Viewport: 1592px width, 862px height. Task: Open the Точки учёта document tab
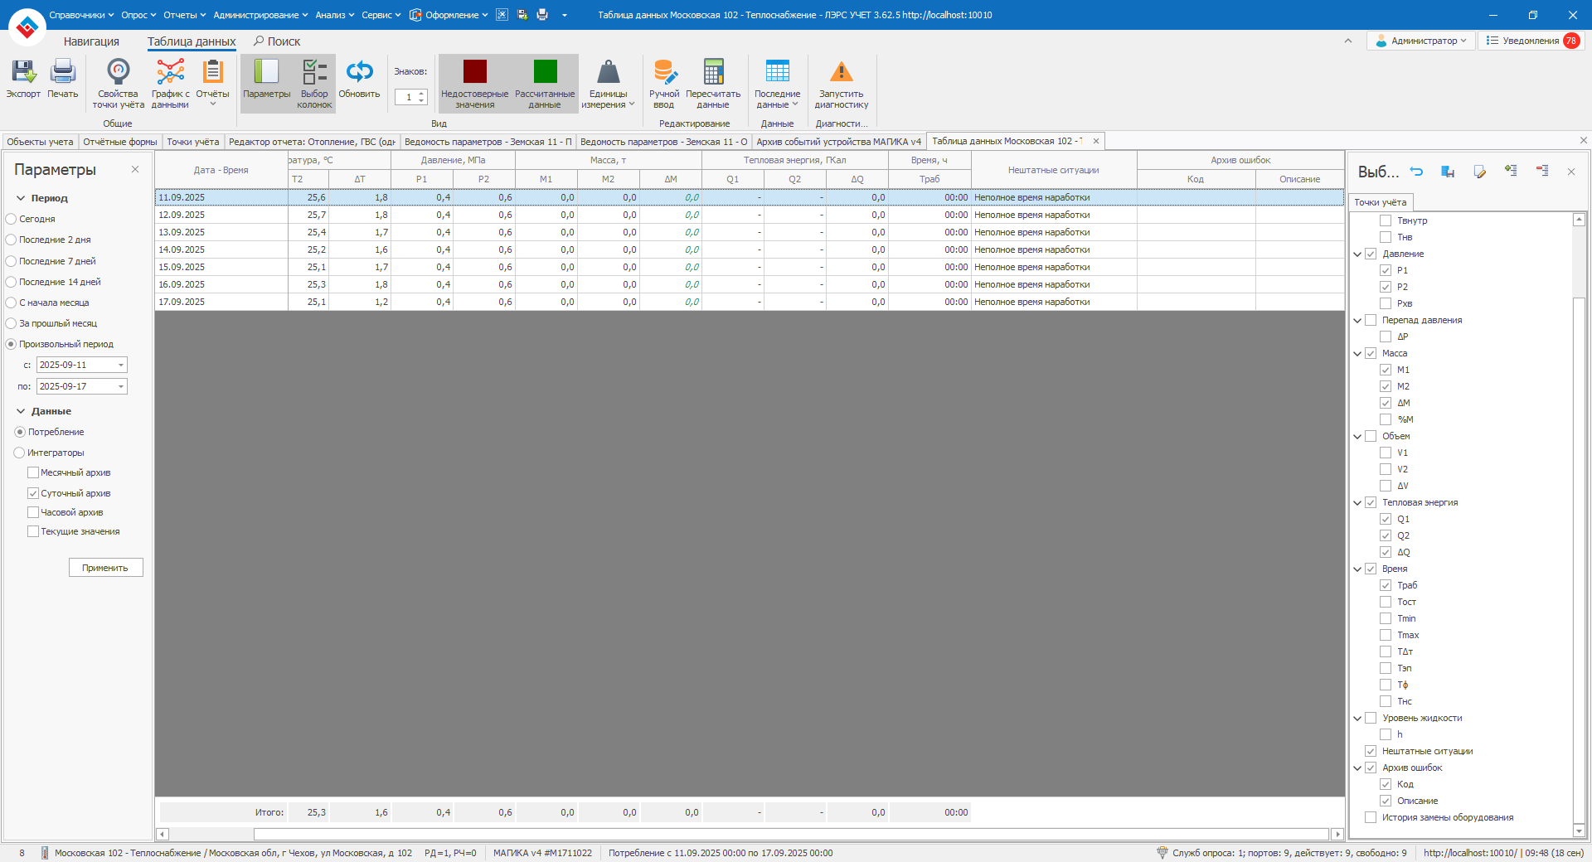pos(192,142)
